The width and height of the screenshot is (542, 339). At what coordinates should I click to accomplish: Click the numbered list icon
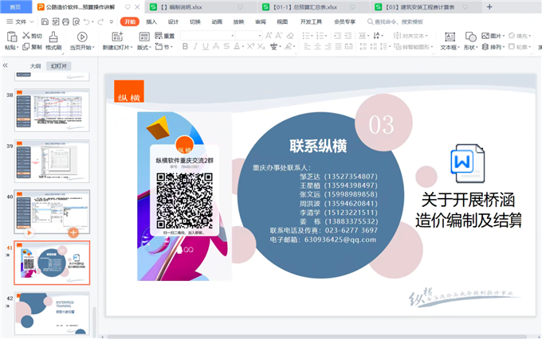pos(320,36)
